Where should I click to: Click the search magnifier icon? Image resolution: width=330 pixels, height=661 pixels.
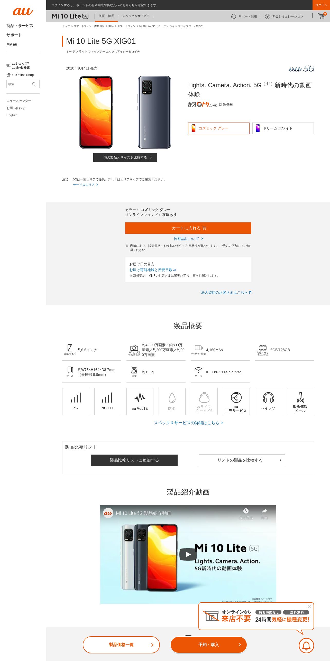34,84
